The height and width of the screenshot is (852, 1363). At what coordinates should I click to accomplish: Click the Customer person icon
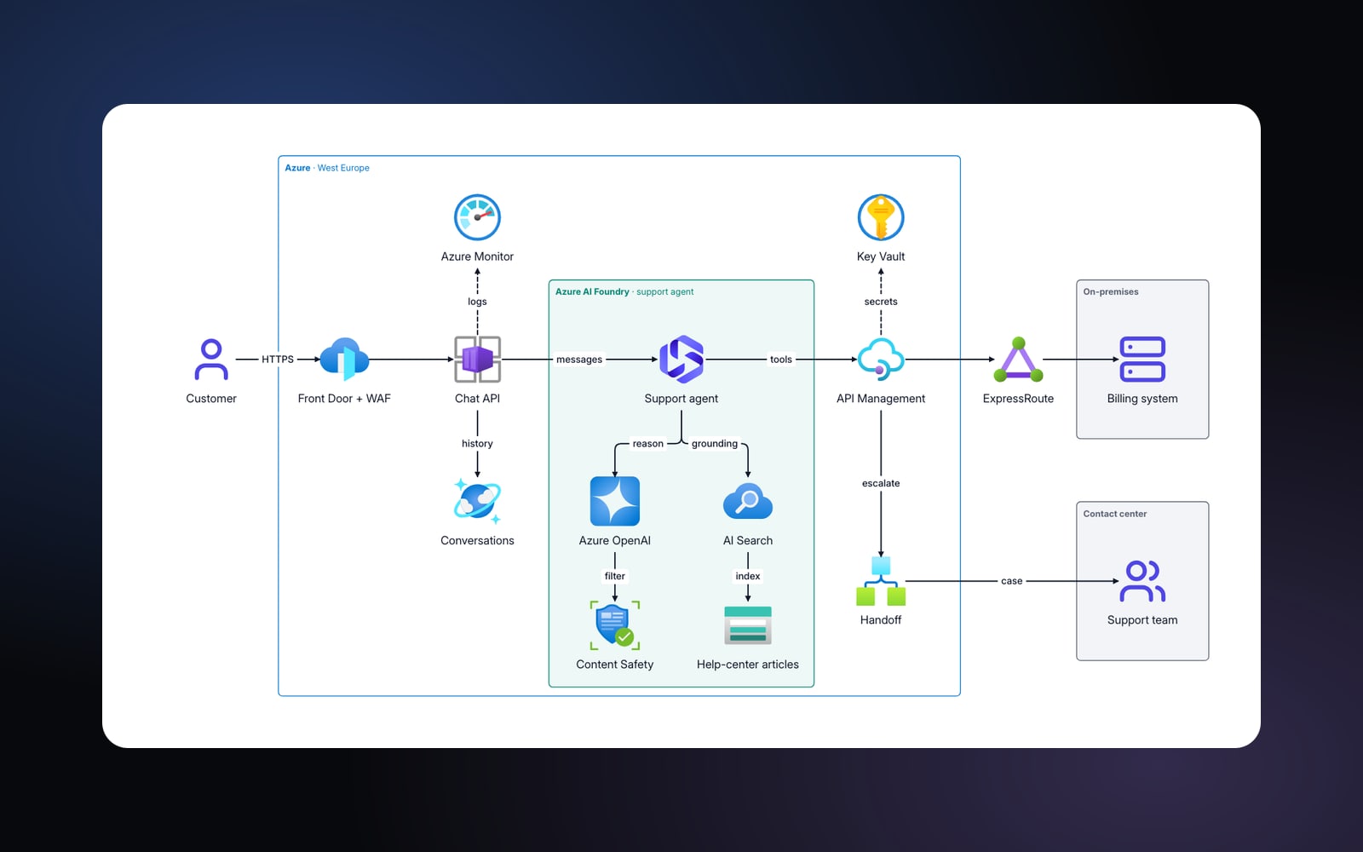coord(211,360)
